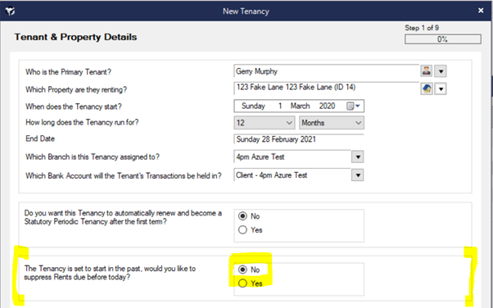
Task: Expand the Primary Tenant dropdown arrow
Action: 441,71
